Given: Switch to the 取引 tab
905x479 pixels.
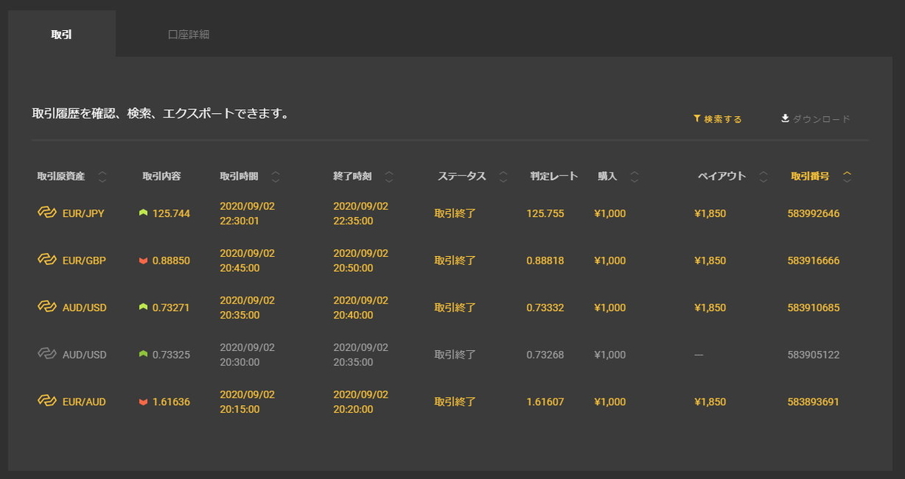Looking at the screenshot, I should (x=62, y=34).
